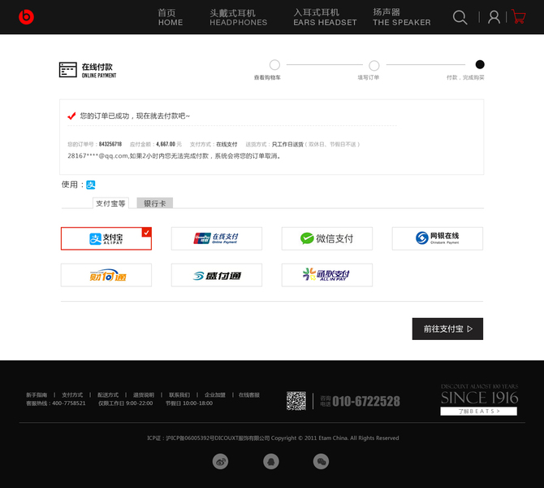Open the search magnifier icon
Viewport: 544px width, 488px height.
click(460, 17)
